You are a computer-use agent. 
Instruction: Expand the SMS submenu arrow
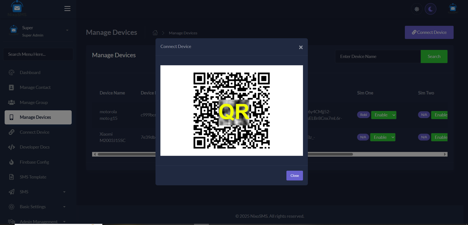click(64, 192)
